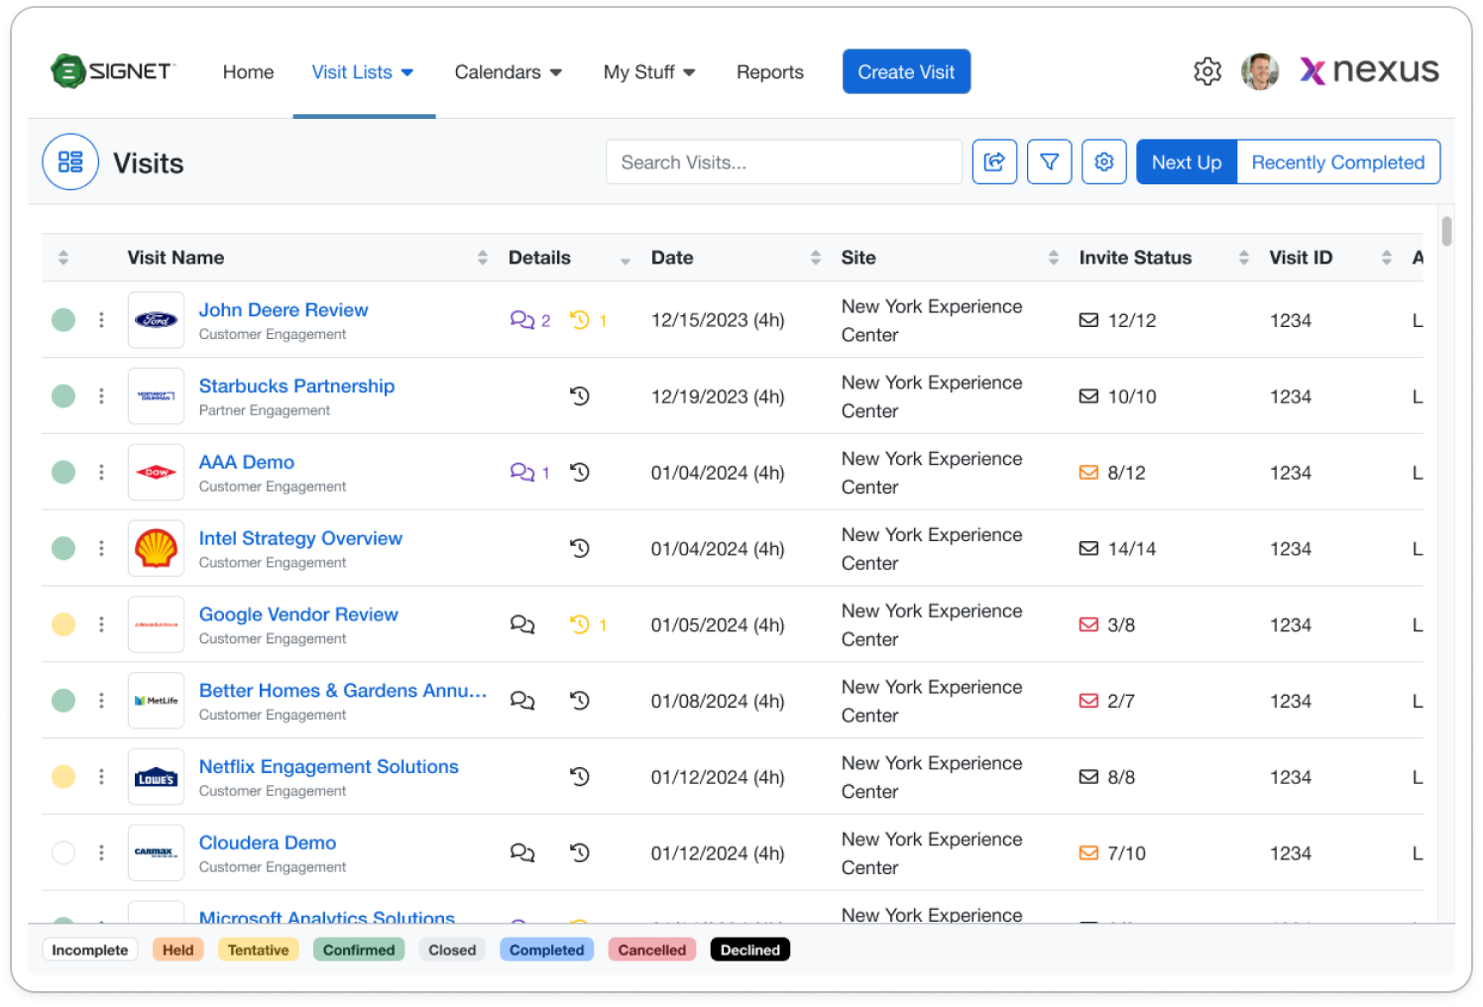Click empty status dot for Cloudera Demo
The height and width of the screenshot is (1007, 1483).
pyautogui.click(x=63, y=852)
